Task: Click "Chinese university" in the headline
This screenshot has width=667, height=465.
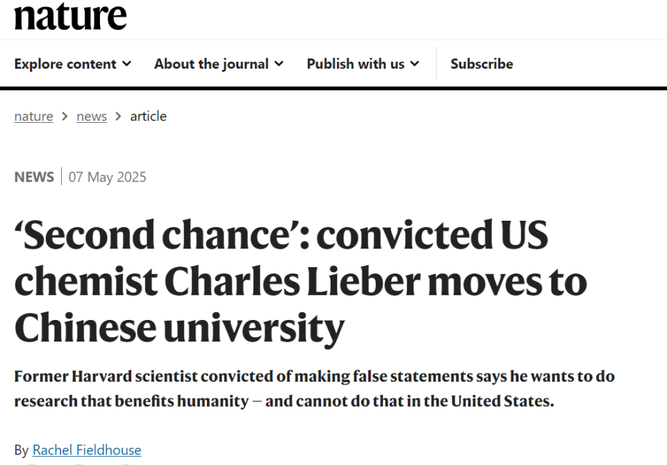Action: click(x=179, y=328)
